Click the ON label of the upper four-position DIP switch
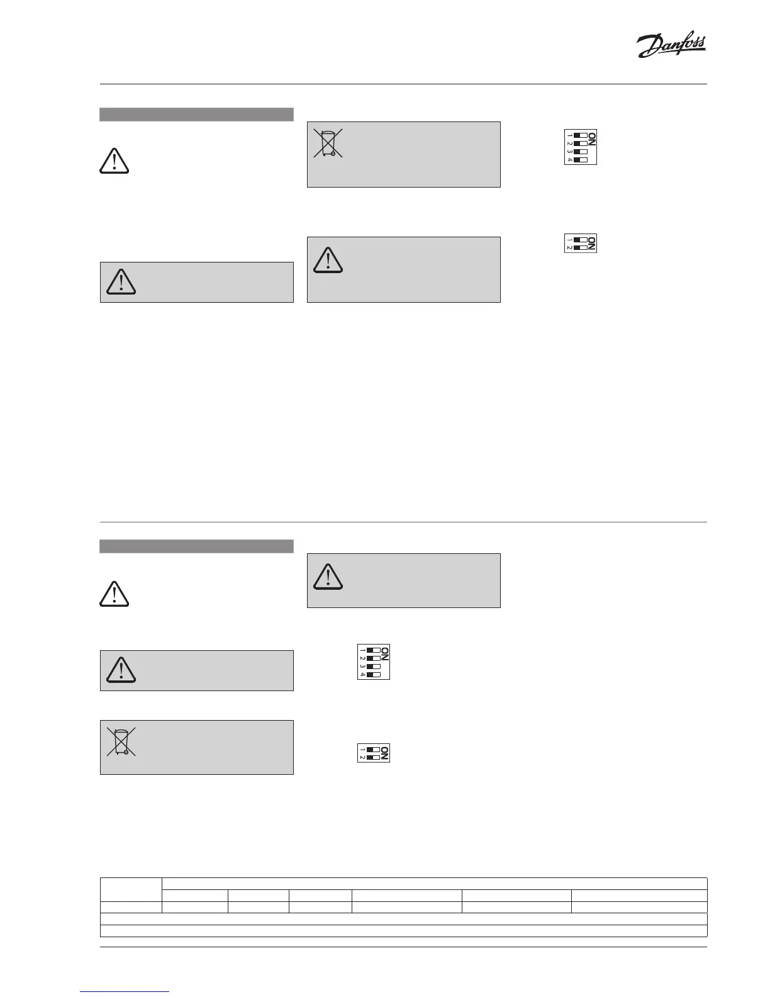Viewport: 770px width, 997px height. 592,138
